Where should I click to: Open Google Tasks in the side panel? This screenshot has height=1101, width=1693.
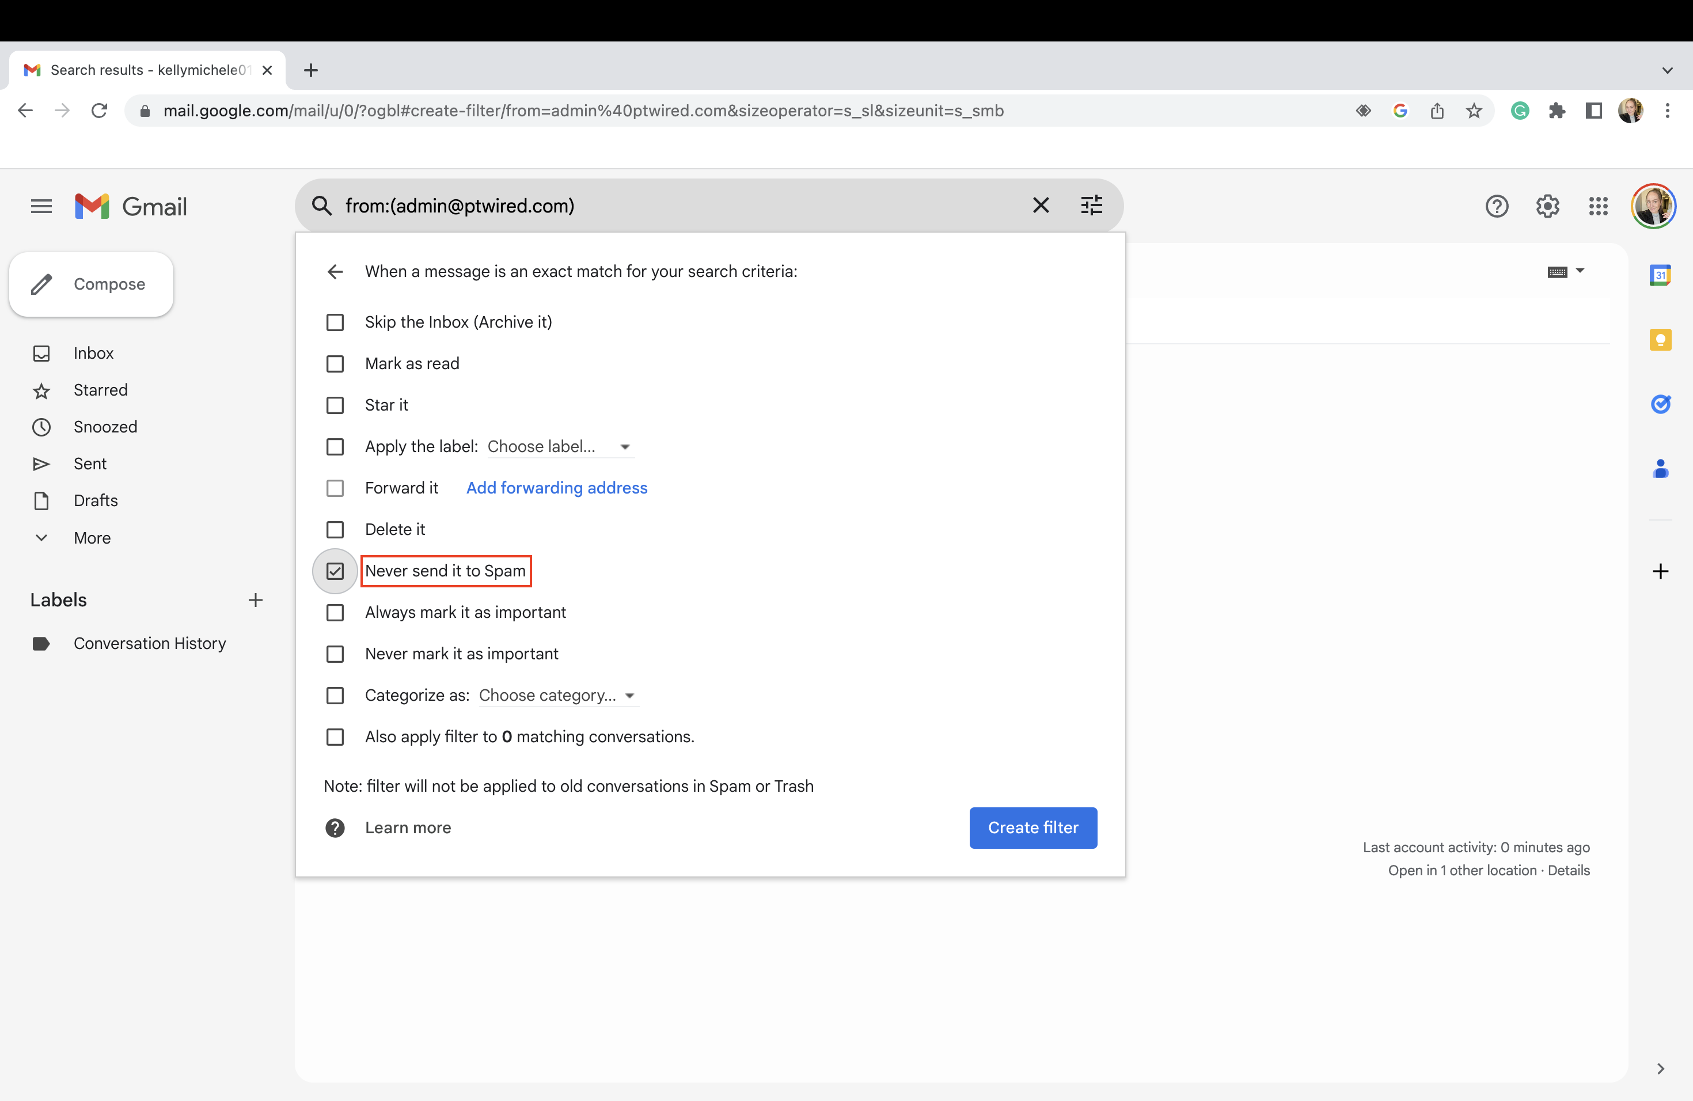[1661, 405]
